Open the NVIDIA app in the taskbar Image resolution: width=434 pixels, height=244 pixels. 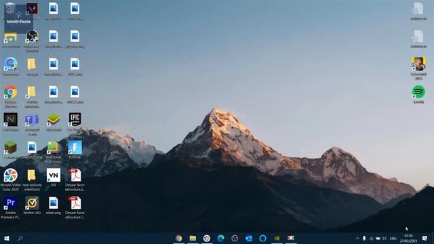click(277, 238)
